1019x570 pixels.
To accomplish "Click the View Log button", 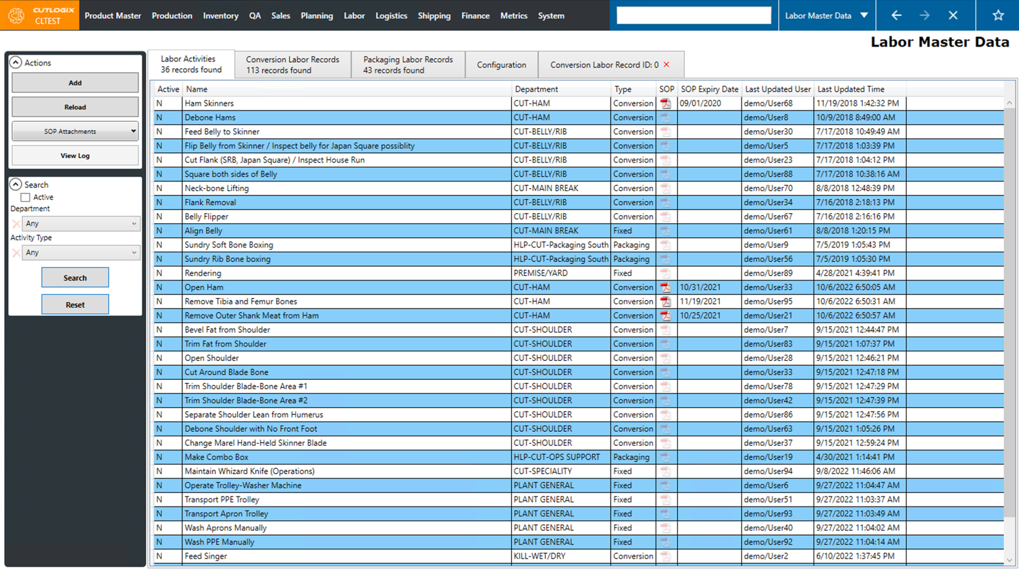I will coord(75,156).
